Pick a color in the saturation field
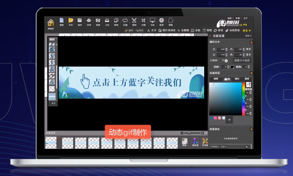Image resolution: width=293 pixels, height=176 pixels. [225, 99]
